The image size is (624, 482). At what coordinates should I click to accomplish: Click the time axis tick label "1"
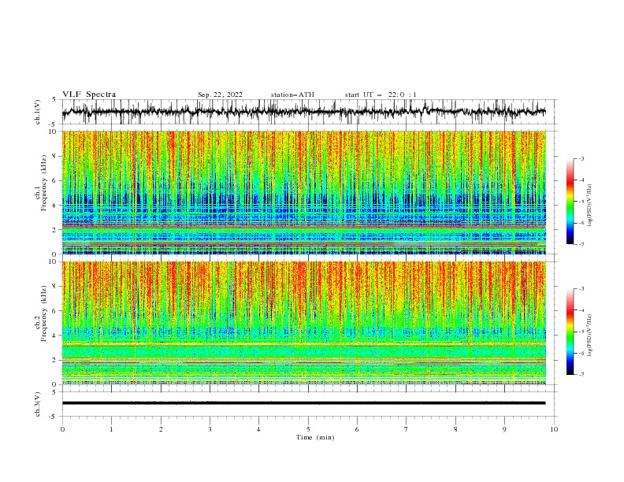111,429
